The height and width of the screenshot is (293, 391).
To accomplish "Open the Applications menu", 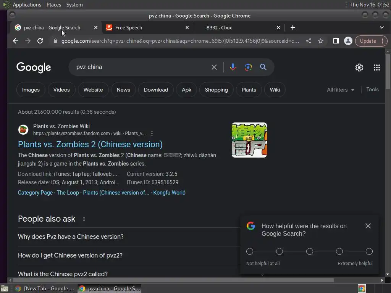I will click(27, 5).
